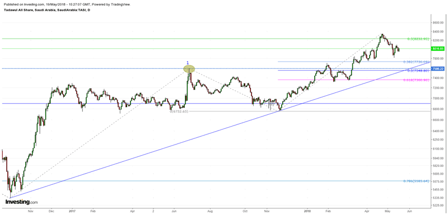Image resolution: width=448 pixels, height=214 pixels.
Task: Click the Published on Investing.com header text
Action: click(x=67, y=4)
